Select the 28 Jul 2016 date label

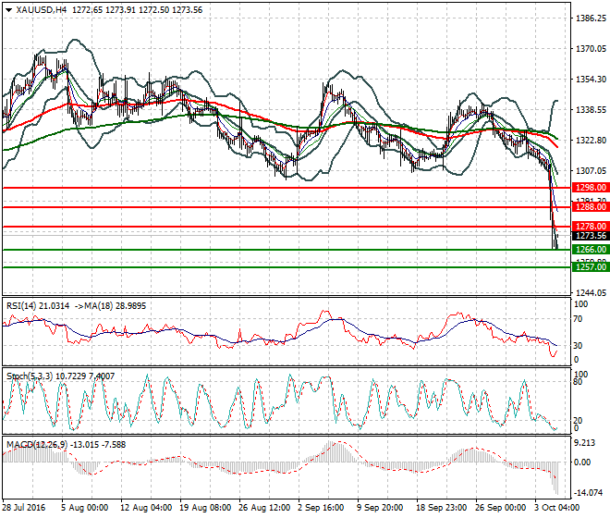(x=24, y=508)
